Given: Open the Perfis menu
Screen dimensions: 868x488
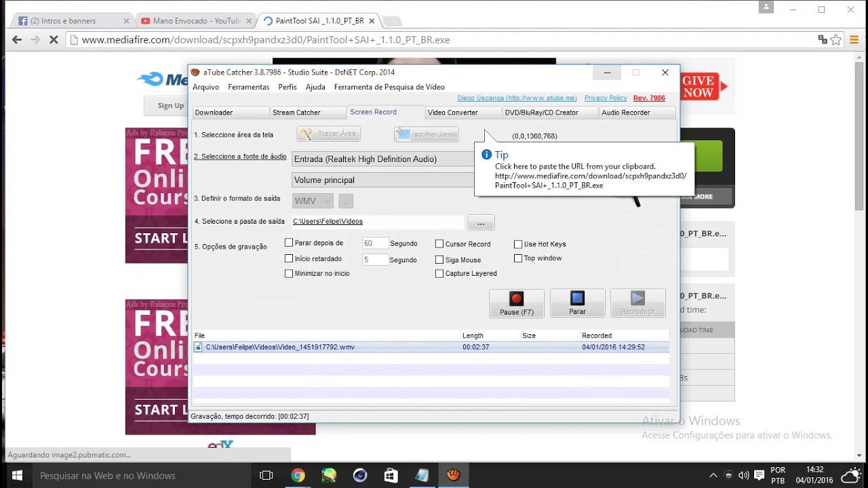Looking at the screenshot, I should pos(288,87).
